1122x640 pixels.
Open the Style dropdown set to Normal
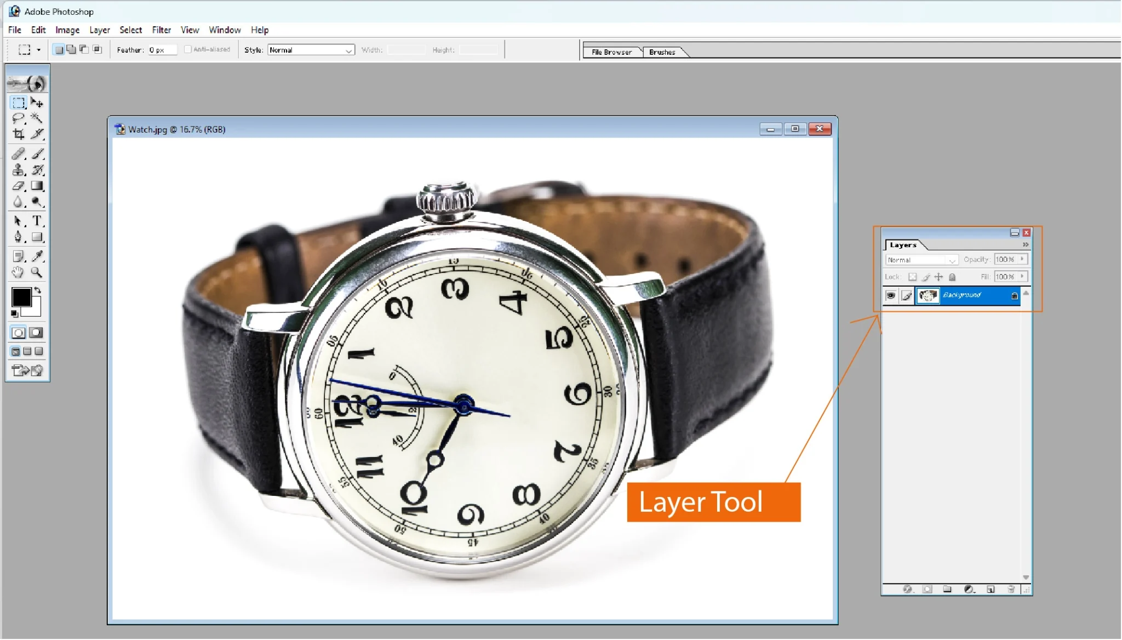[x=311, y=50]
